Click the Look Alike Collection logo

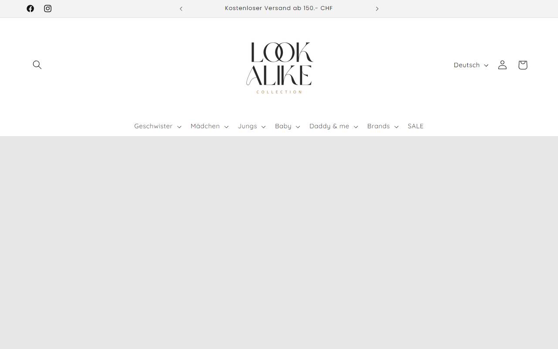tap(279, 68)
